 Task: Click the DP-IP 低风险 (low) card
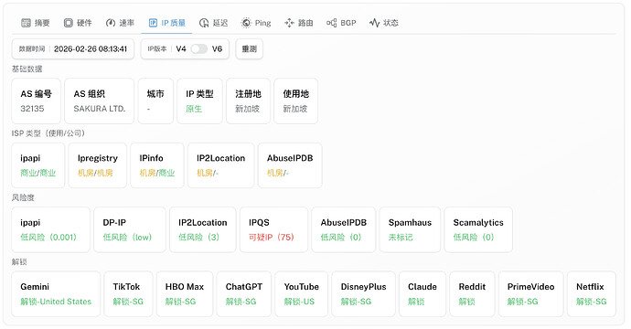click(130, 229)
